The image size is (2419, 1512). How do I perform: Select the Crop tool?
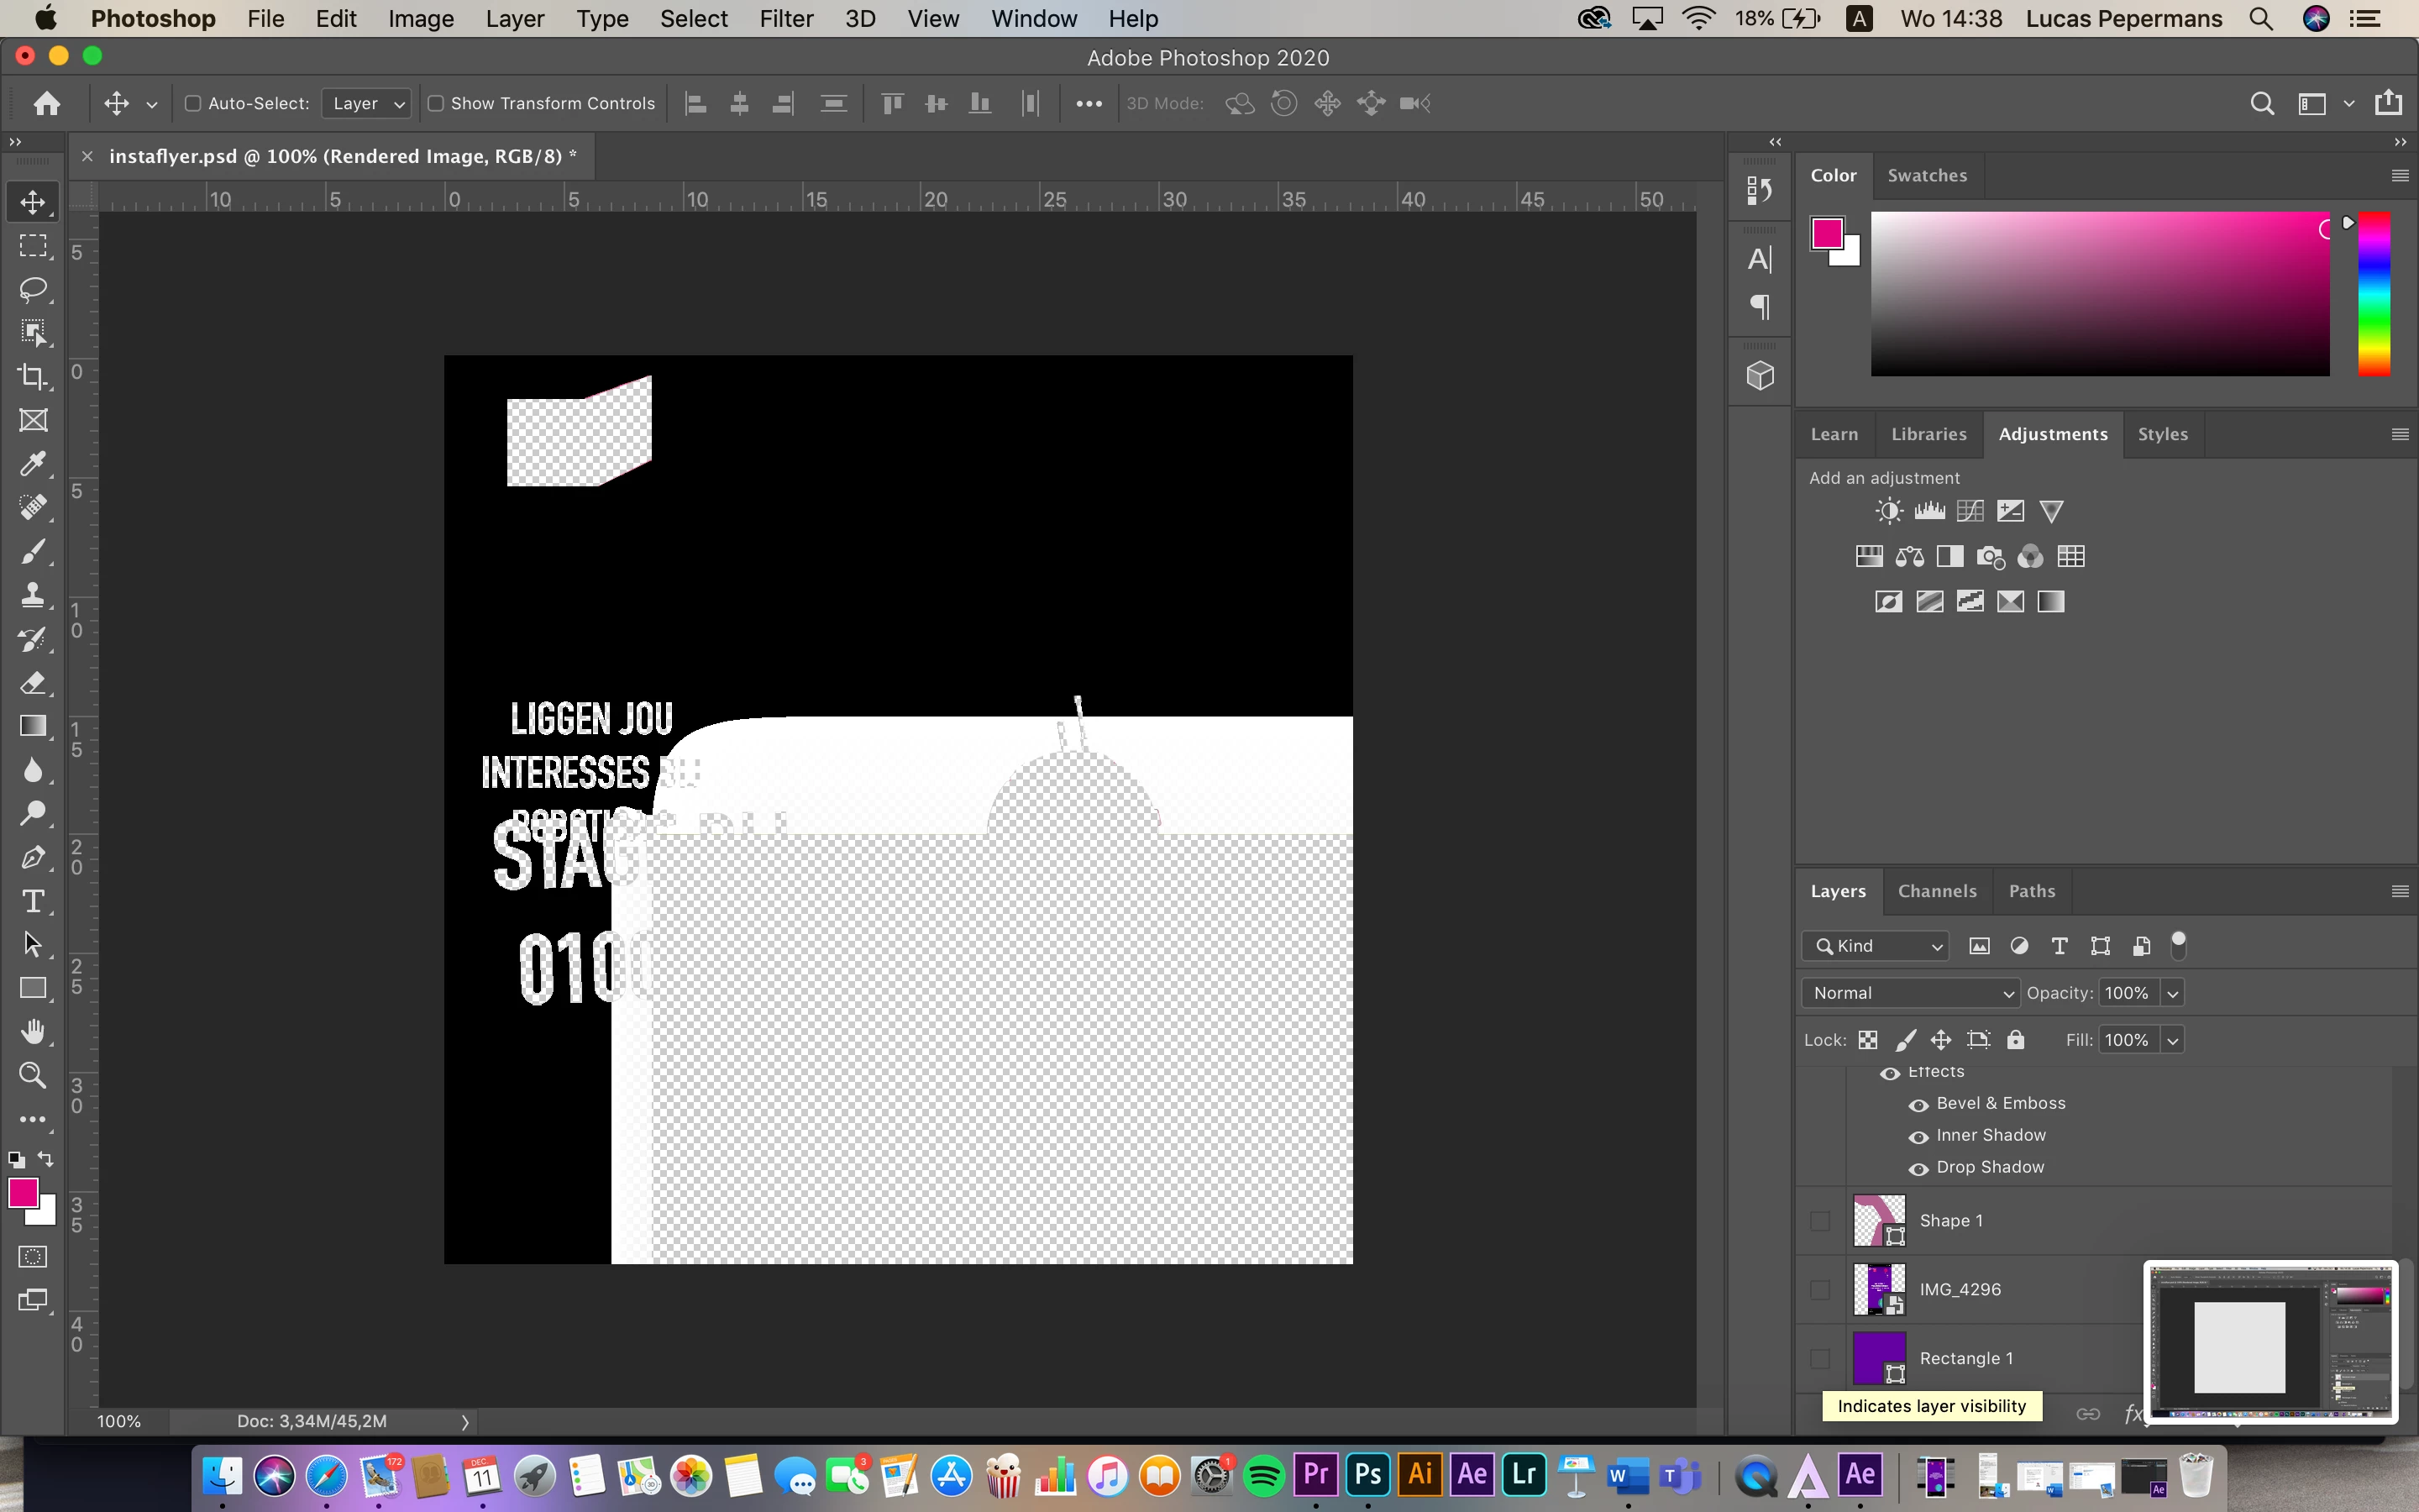coord(33,377)
